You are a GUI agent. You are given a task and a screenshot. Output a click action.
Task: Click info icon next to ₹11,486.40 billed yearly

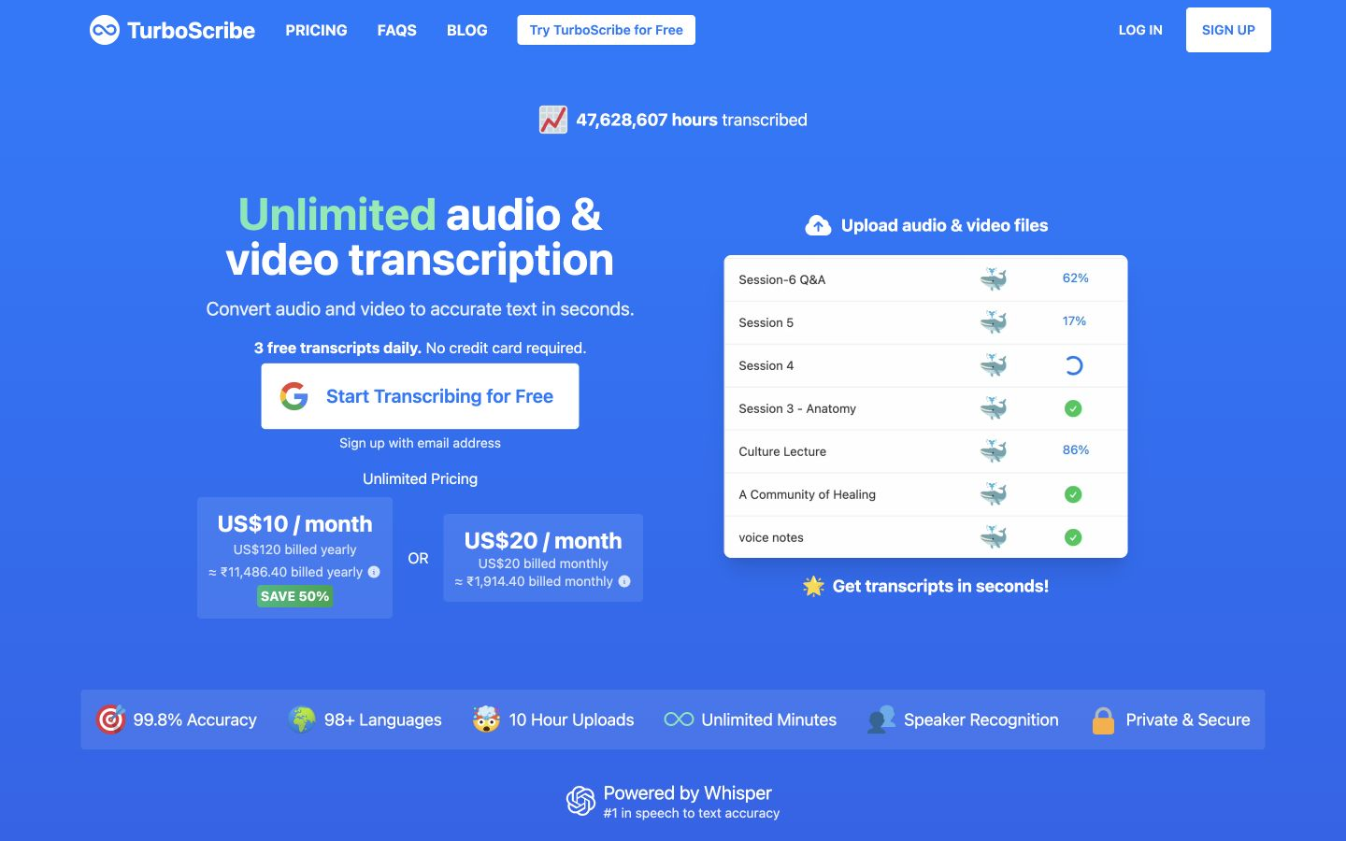point(374,572)
